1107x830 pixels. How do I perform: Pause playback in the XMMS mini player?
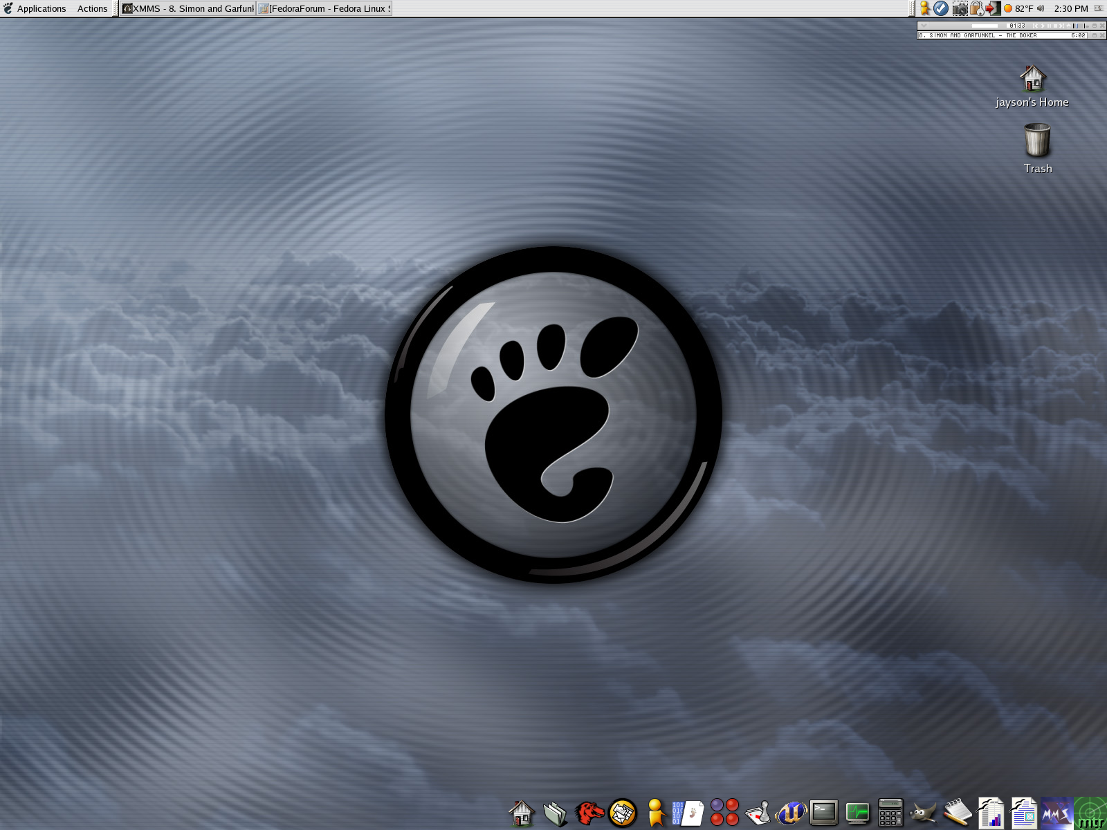click(1049, 26)
